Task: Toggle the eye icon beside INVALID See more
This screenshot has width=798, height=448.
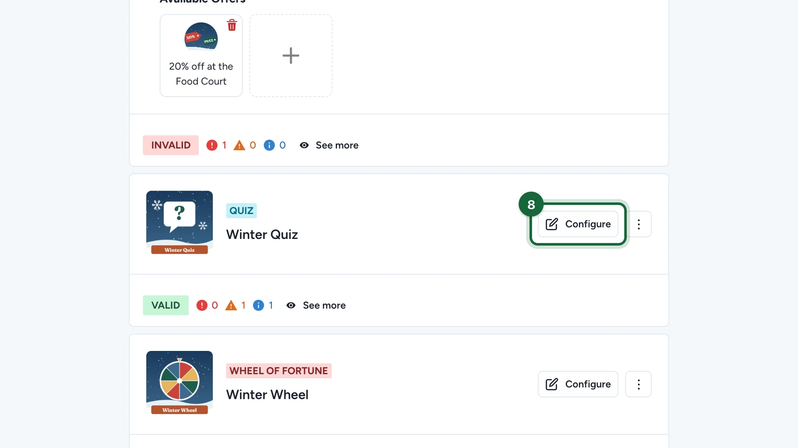Action: [x=304, y=145]
